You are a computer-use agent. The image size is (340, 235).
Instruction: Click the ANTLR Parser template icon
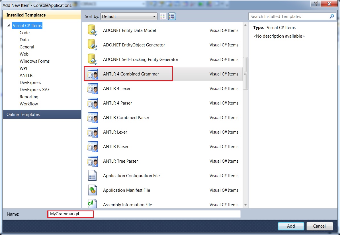click(x=92, y=147)
